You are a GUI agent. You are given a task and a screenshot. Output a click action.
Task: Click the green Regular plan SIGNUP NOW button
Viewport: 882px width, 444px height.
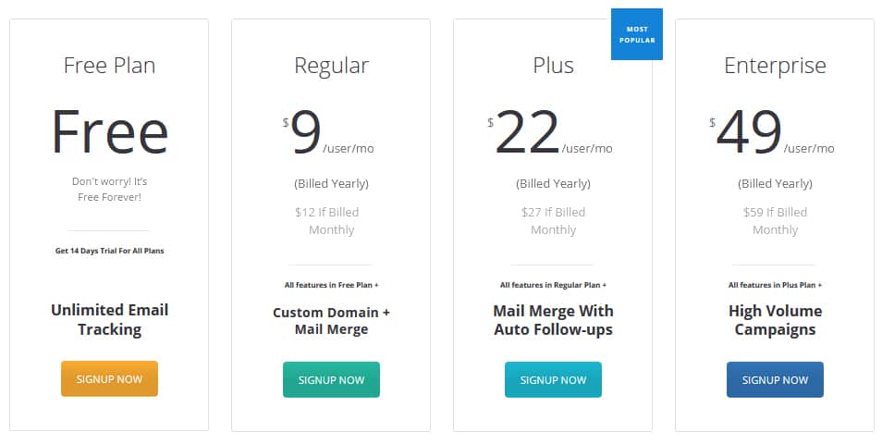pos(331,380)
